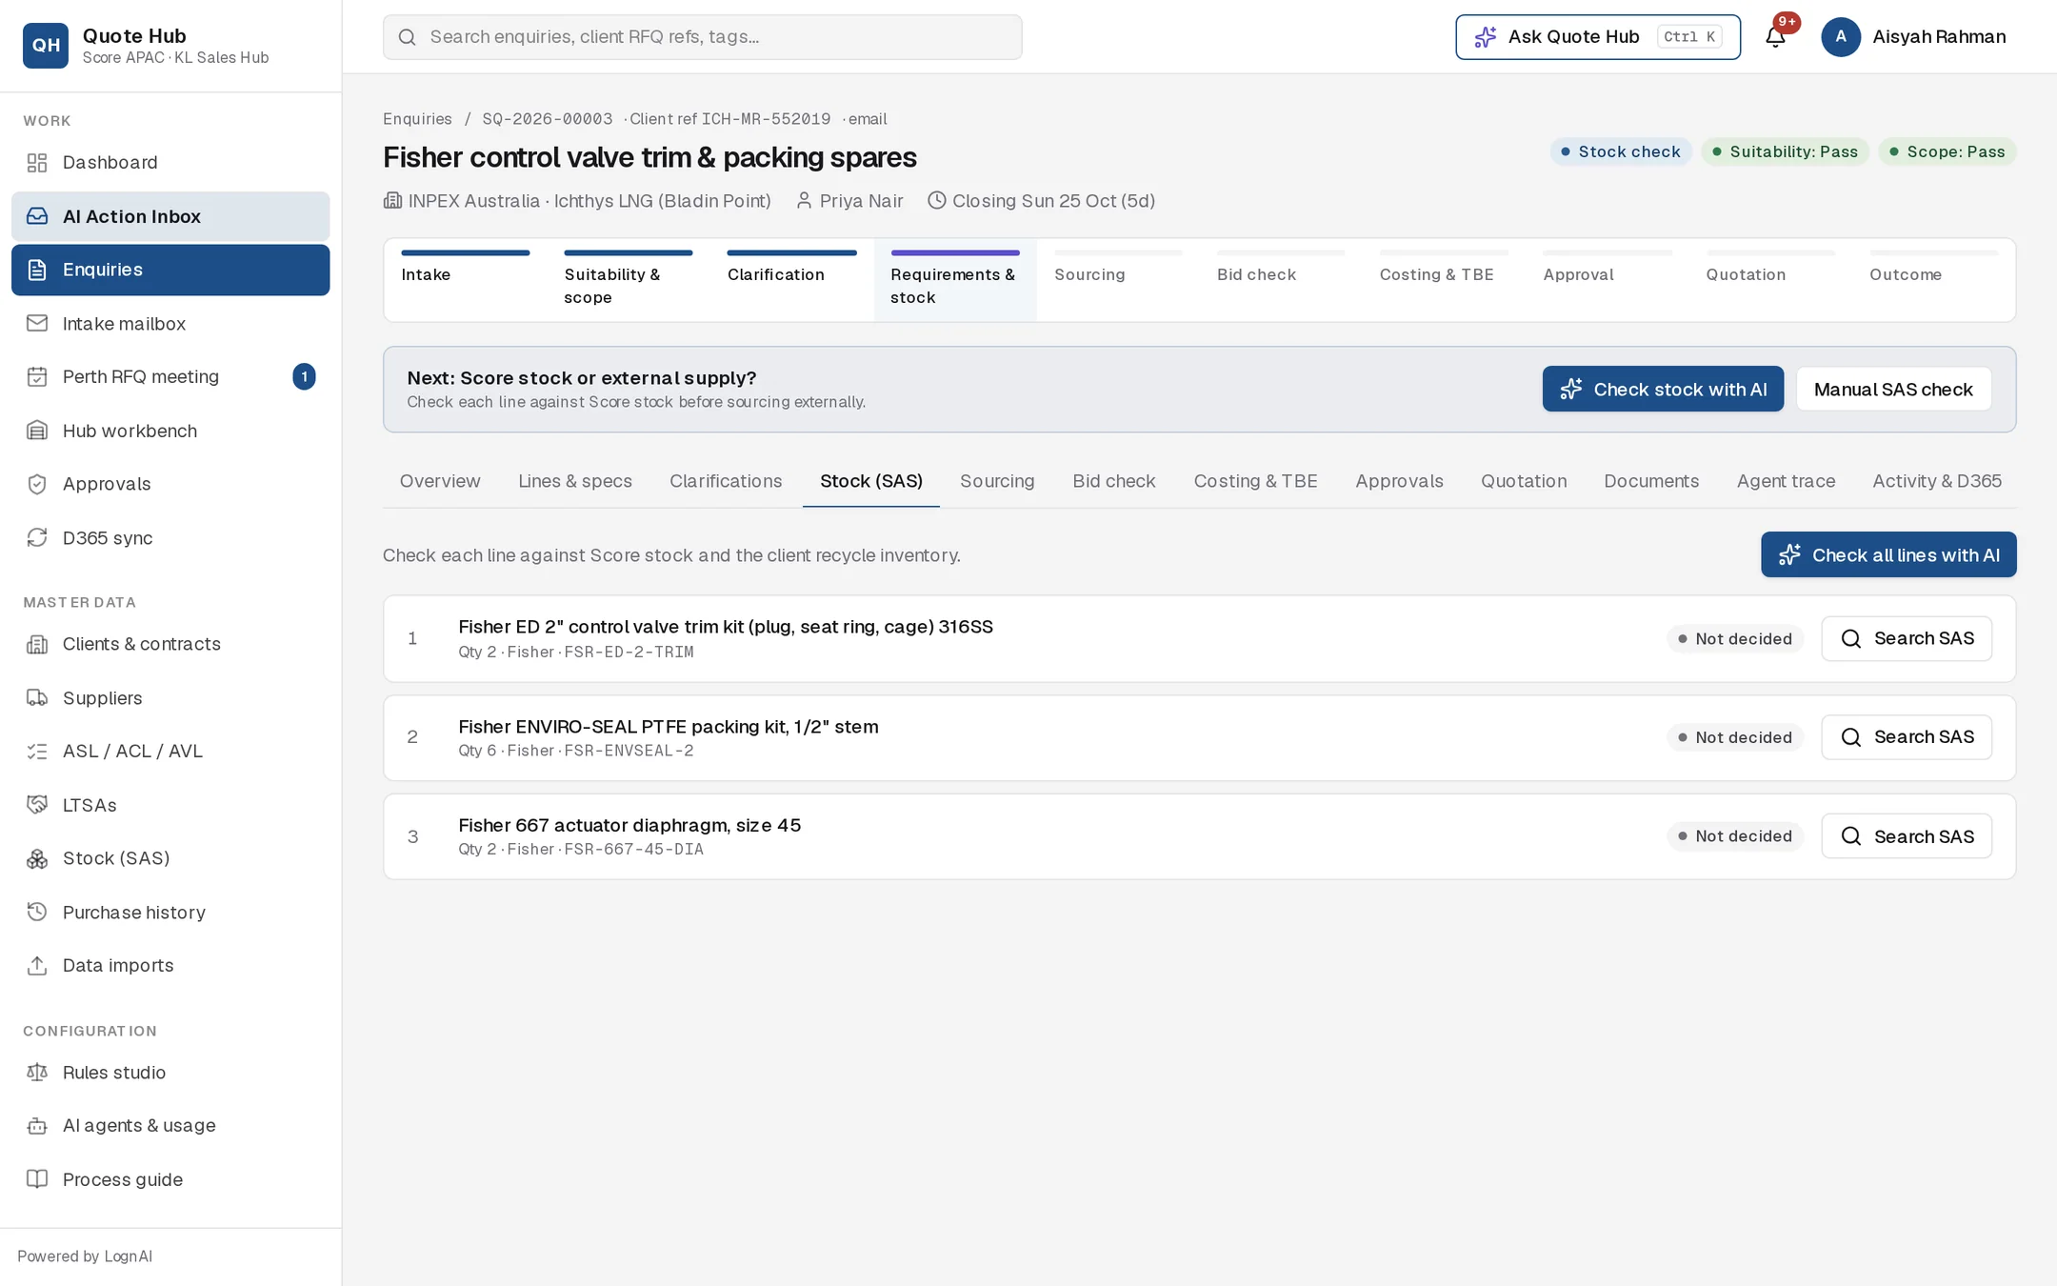2057x1286 pixels.
Task: Search SAS for ED 2" trim kit line
Action: pos(1907,638)
